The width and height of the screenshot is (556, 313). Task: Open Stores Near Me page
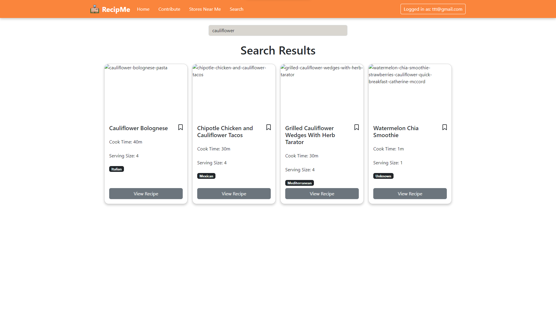point(205,9)
